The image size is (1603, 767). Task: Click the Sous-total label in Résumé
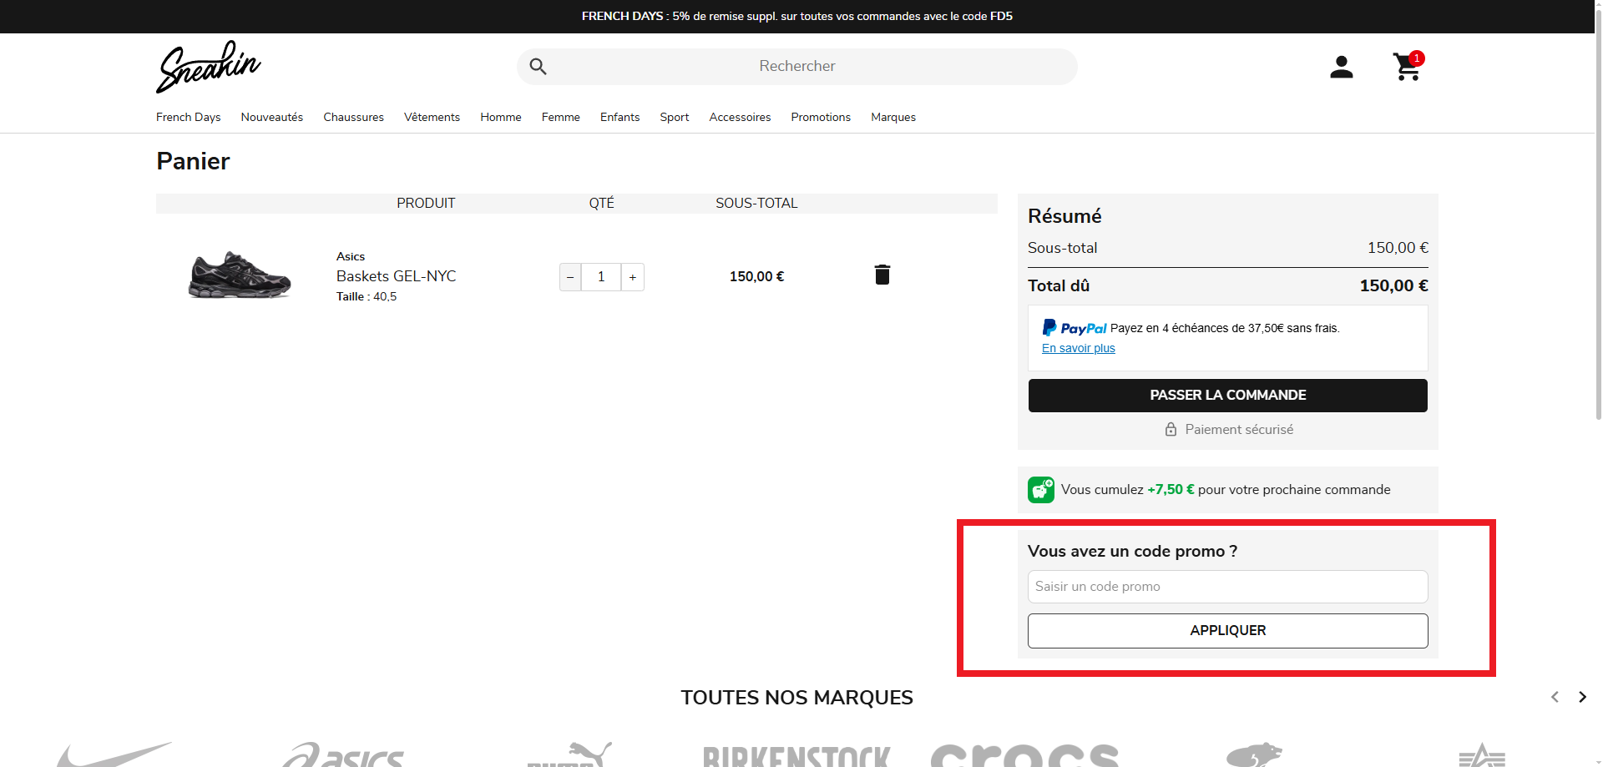coord(1062,248)
